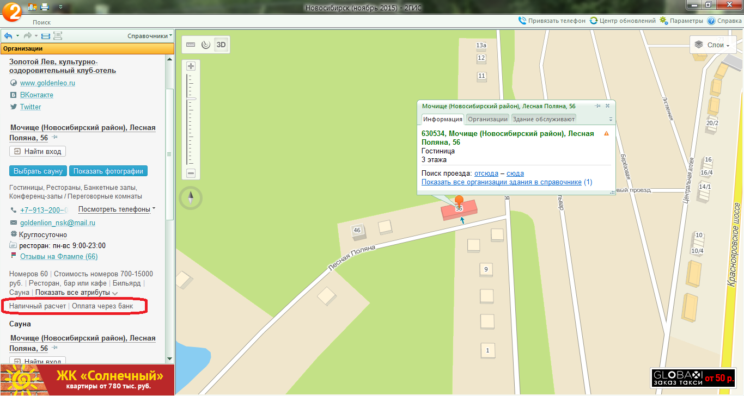Click the Flamp icon beside reviews link
744x396 pixels.
(14, 256)
